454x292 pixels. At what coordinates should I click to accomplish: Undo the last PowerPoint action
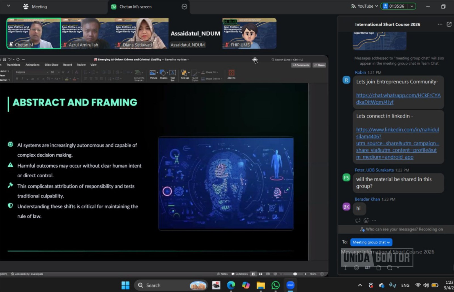(x=10, y=59)
